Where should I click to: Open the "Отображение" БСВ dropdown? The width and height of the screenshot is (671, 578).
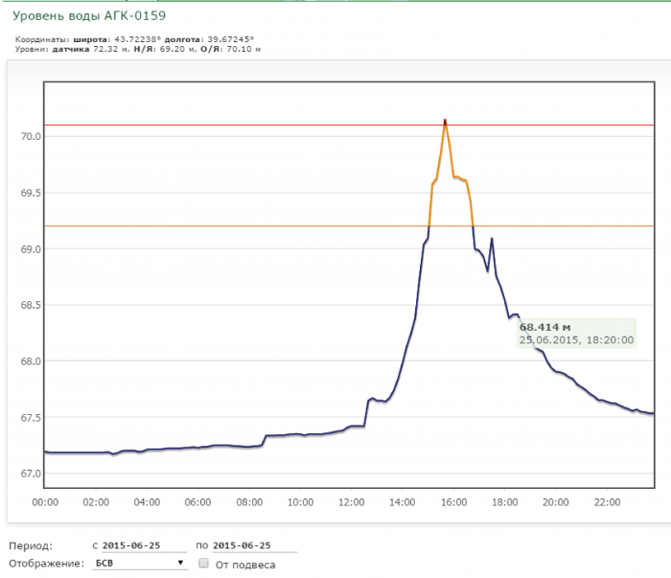(x=140, y=563)
